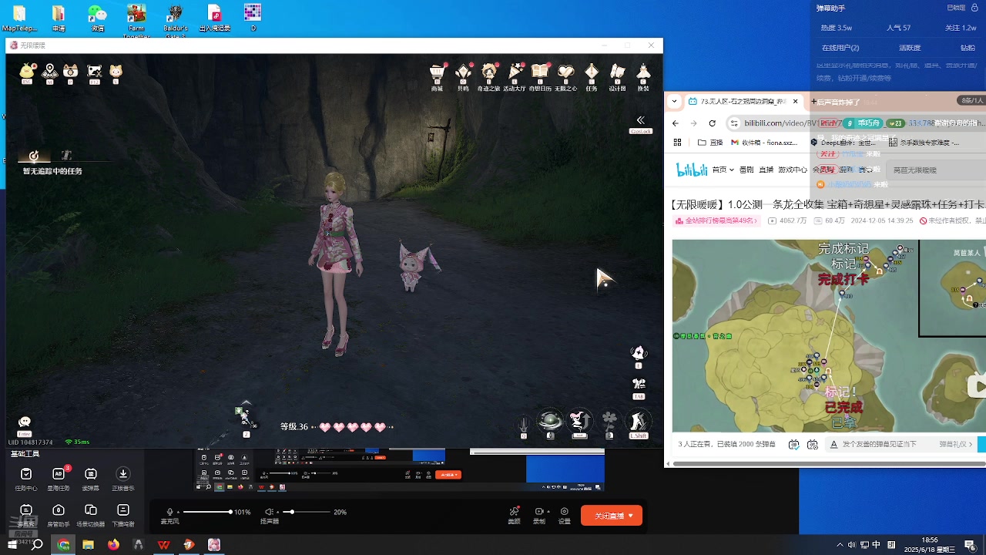Switch to 粘粉 tab in 弹幕助手
This screenshot has height=555, width=986.
click(968, 48)
